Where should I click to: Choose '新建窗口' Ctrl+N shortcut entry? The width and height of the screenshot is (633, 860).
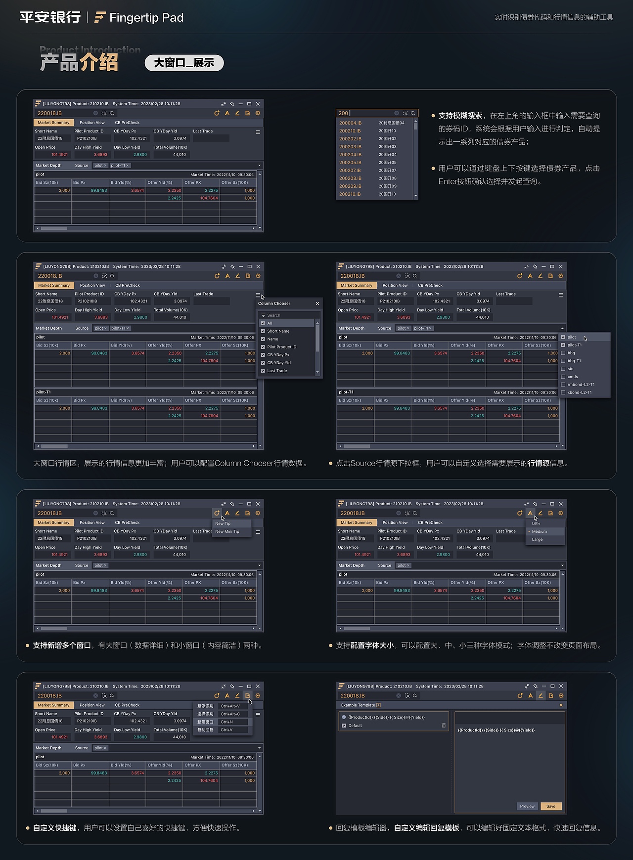pos(223,722)
